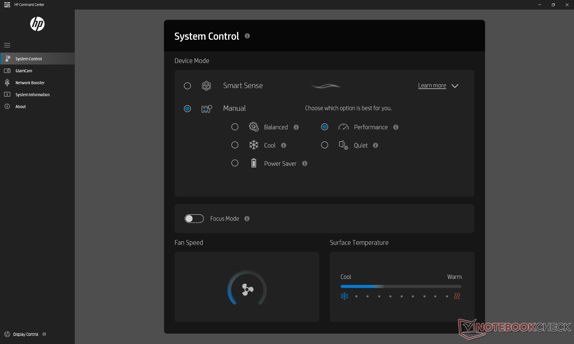Open the title bar app menu icon

[7, 5]
